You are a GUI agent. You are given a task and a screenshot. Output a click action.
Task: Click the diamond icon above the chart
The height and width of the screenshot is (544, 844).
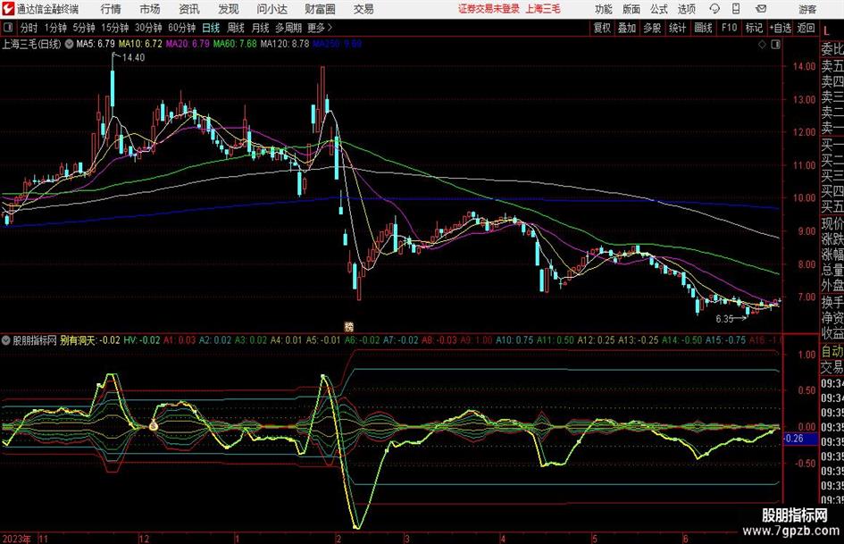click(762, 45)
